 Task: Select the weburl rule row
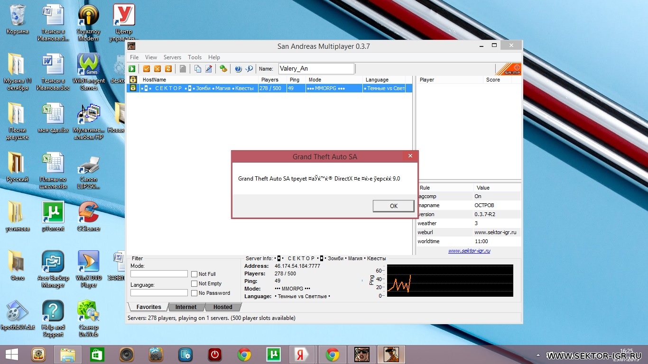click(469, 232)
